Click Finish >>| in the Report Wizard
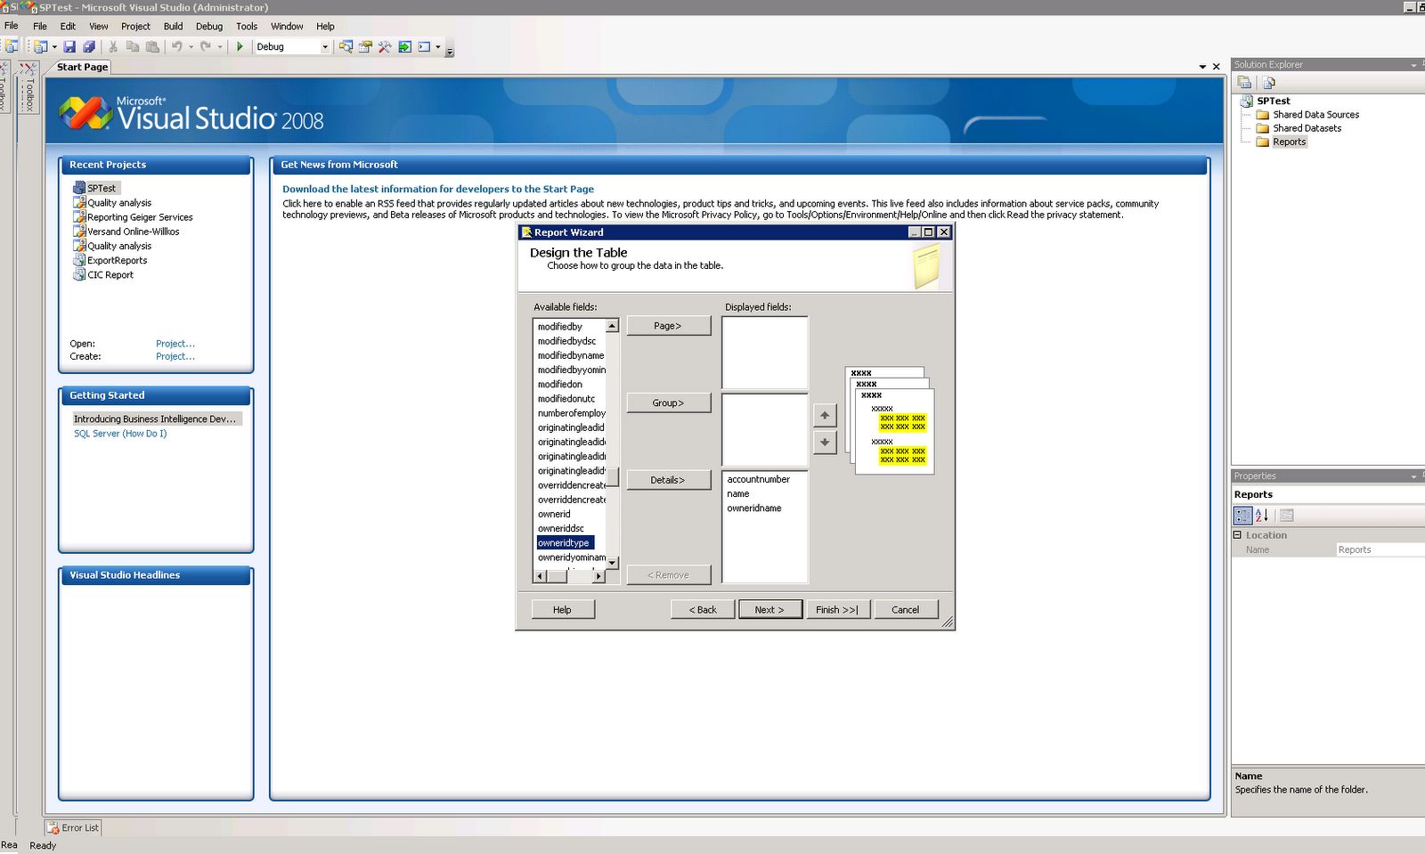Screen dimensions: 1425x854 tap(838, 609)
